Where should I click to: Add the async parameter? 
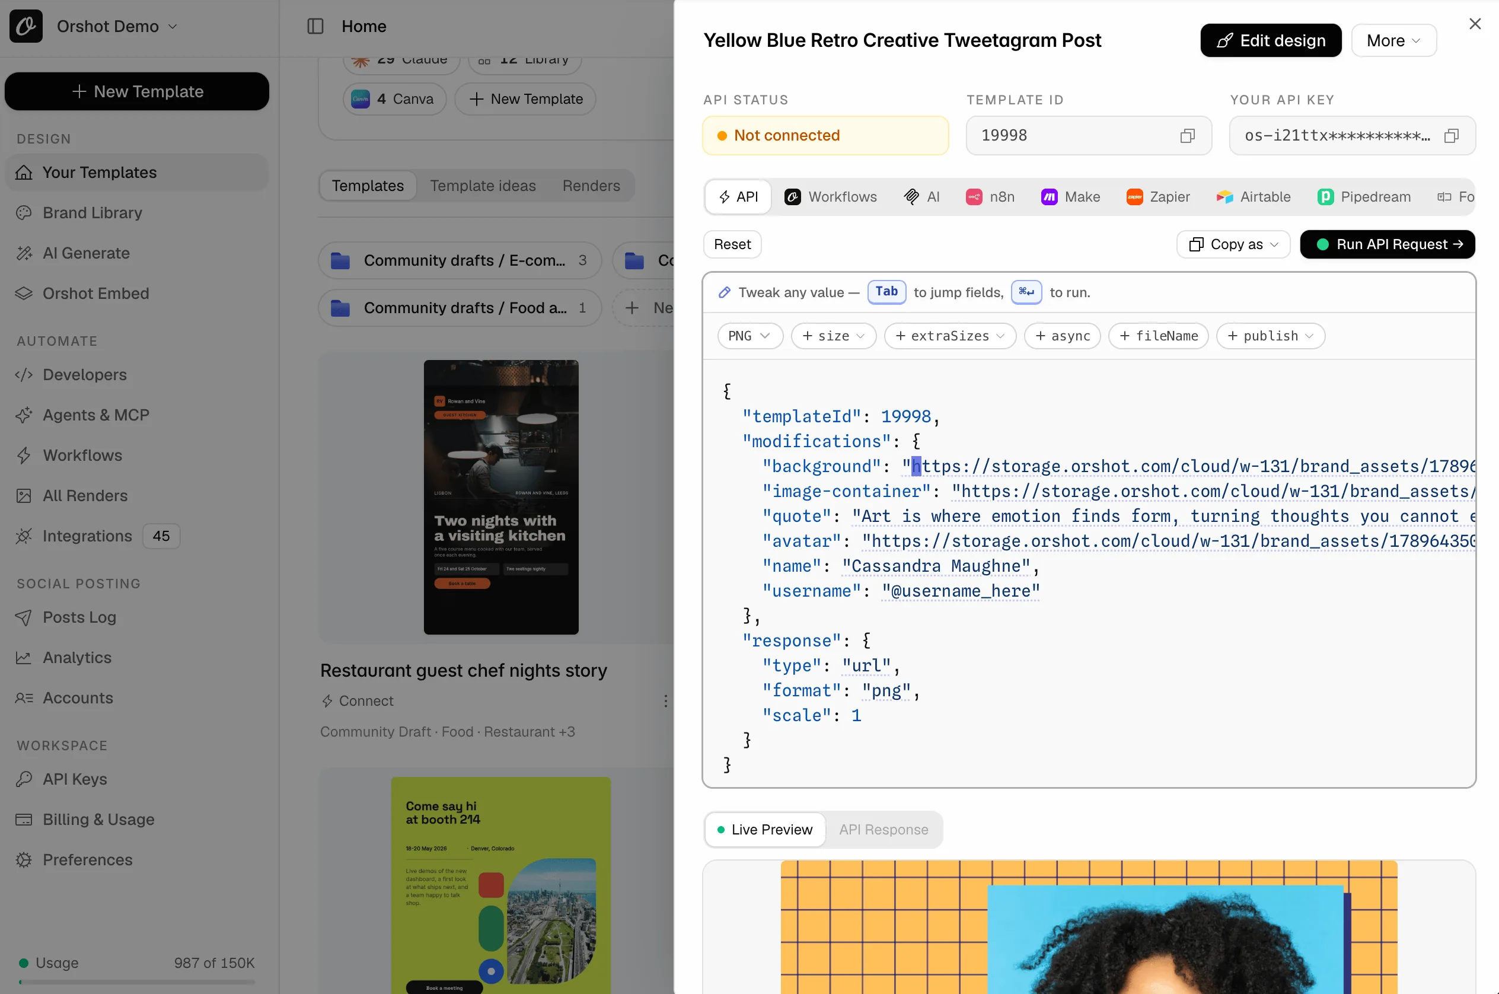point(1063,336)
